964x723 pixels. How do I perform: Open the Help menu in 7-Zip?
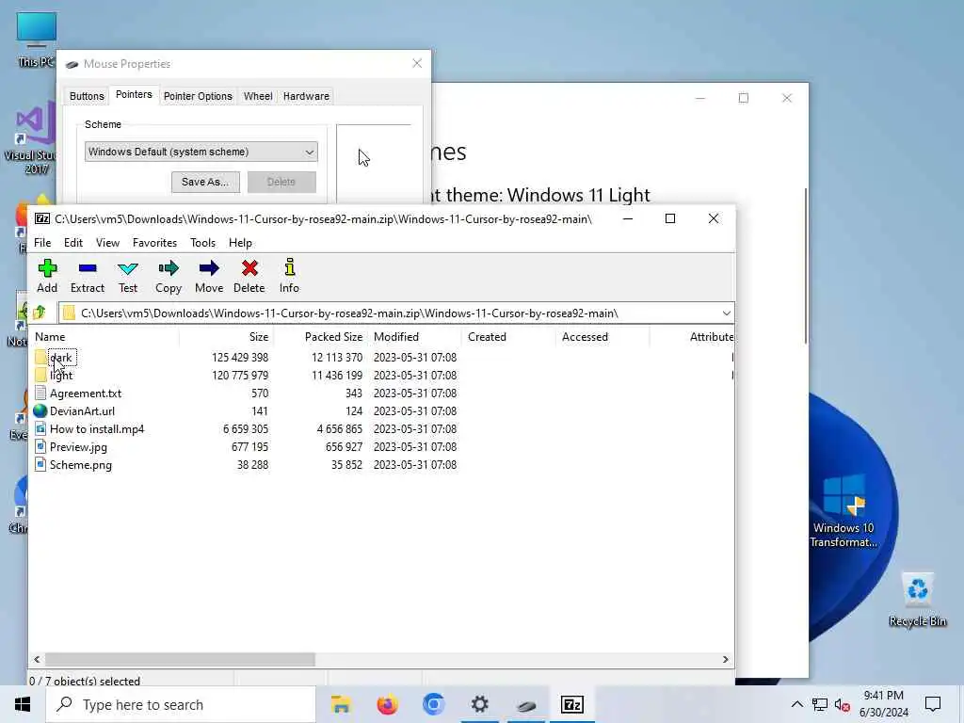240,243
